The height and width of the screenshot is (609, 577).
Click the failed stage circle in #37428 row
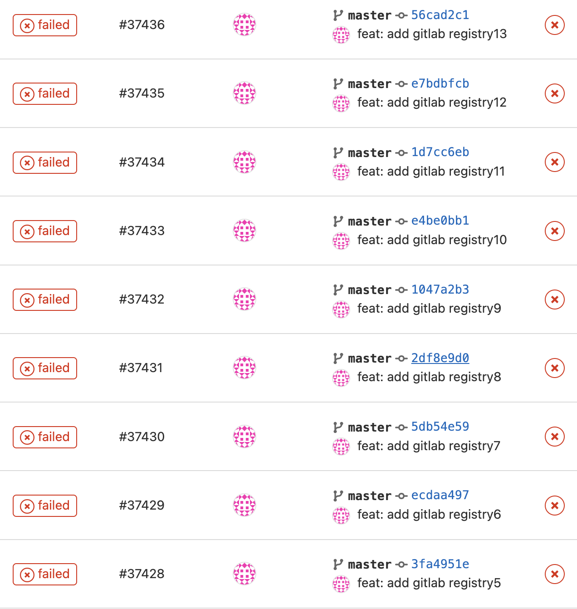click(554, 574)
